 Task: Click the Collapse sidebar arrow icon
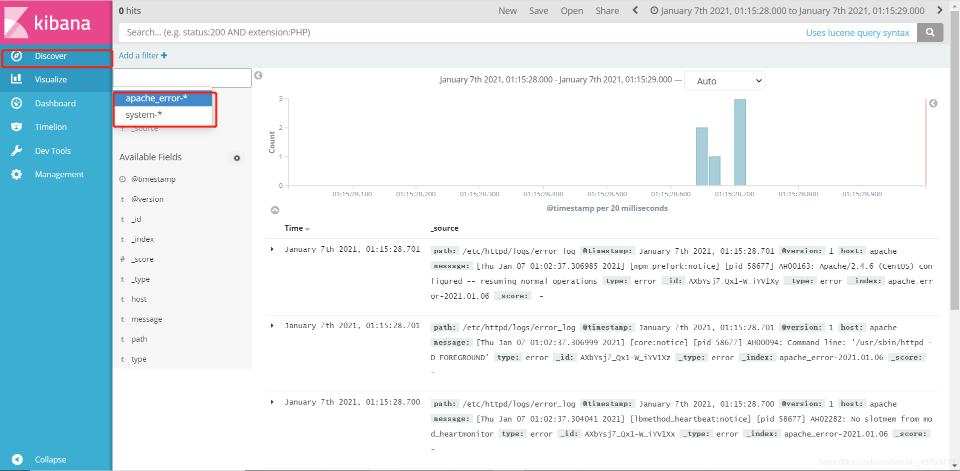click(x=17, y=460)
